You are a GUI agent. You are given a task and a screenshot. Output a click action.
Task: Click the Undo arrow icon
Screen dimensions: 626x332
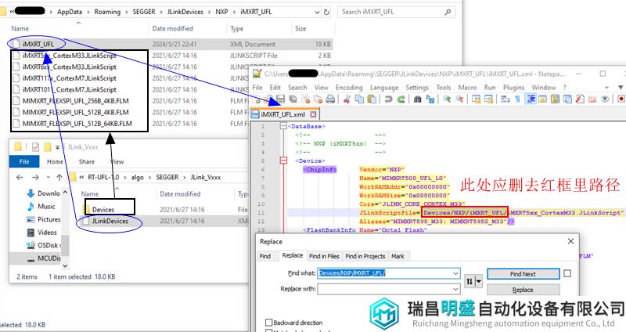(388, 99)
